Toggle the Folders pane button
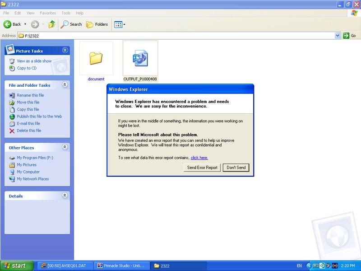 click(97, 24)
